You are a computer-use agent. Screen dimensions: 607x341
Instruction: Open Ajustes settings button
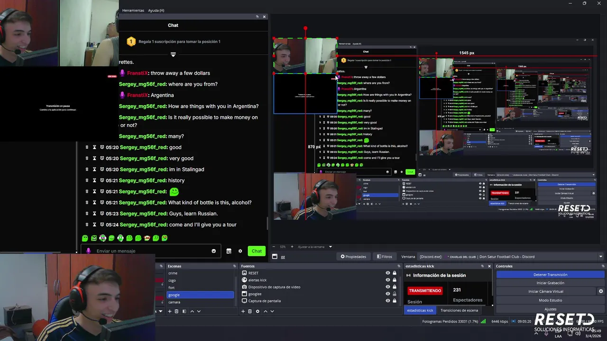(x=550, y=309)
